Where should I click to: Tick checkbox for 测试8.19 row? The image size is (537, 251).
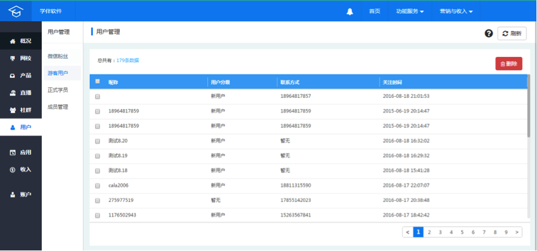(x=98, y=156)
